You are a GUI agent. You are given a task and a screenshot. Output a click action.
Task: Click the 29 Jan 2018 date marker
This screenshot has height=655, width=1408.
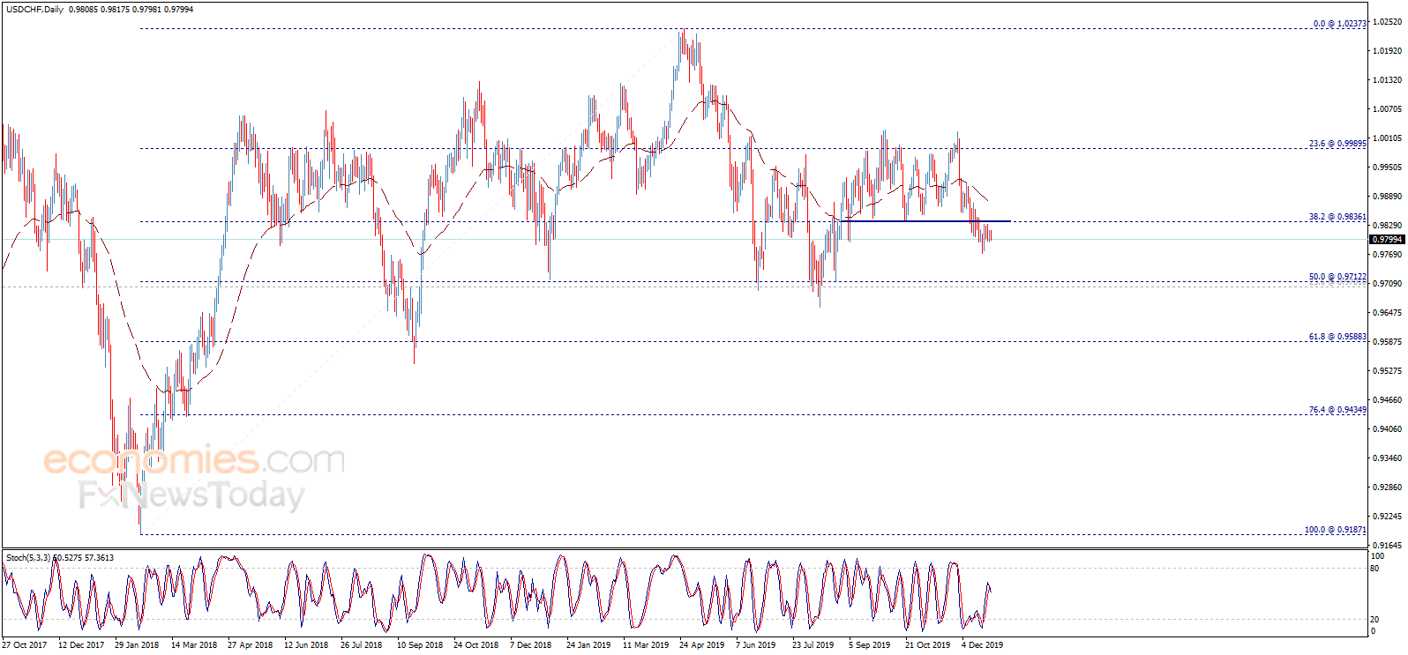[137, 644]
